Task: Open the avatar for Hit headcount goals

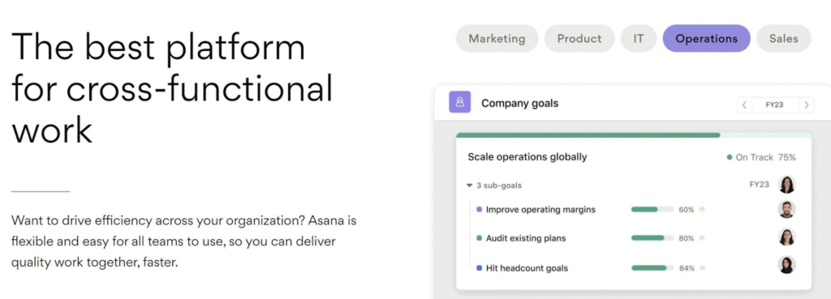Action: click(786, 265)
